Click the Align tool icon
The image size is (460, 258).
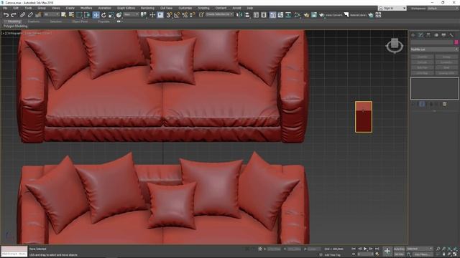(247, 14)
